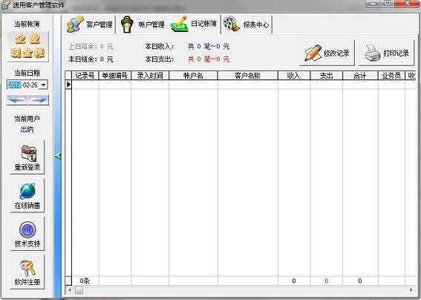Collapse the sidebar with green arrow

coord(58,155)
